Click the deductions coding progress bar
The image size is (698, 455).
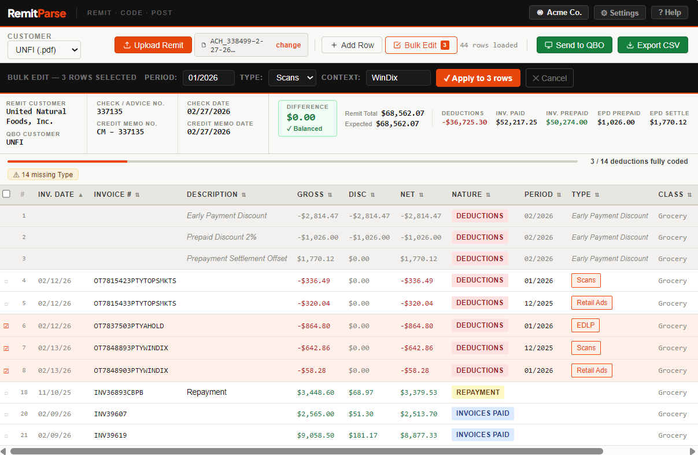(293, 162)
